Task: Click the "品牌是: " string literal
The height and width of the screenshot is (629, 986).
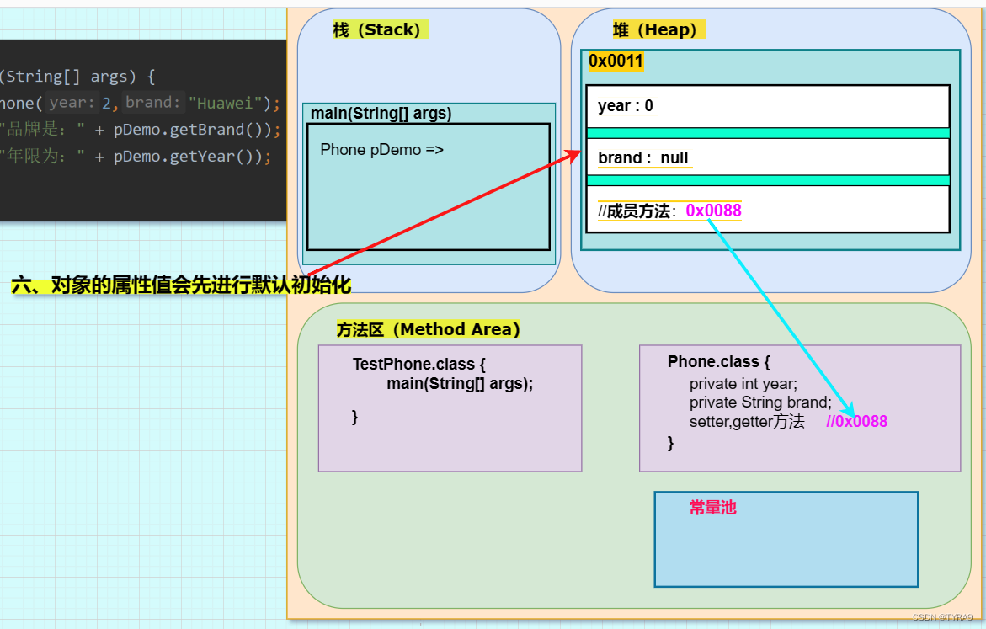Action: (42, 130)
